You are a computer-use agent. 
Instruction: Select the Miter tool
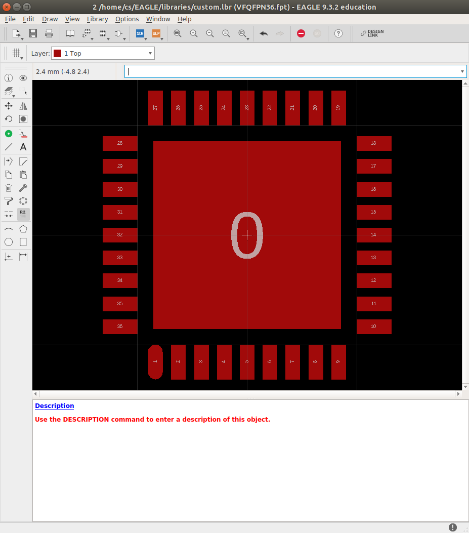[x=23, y=161]
